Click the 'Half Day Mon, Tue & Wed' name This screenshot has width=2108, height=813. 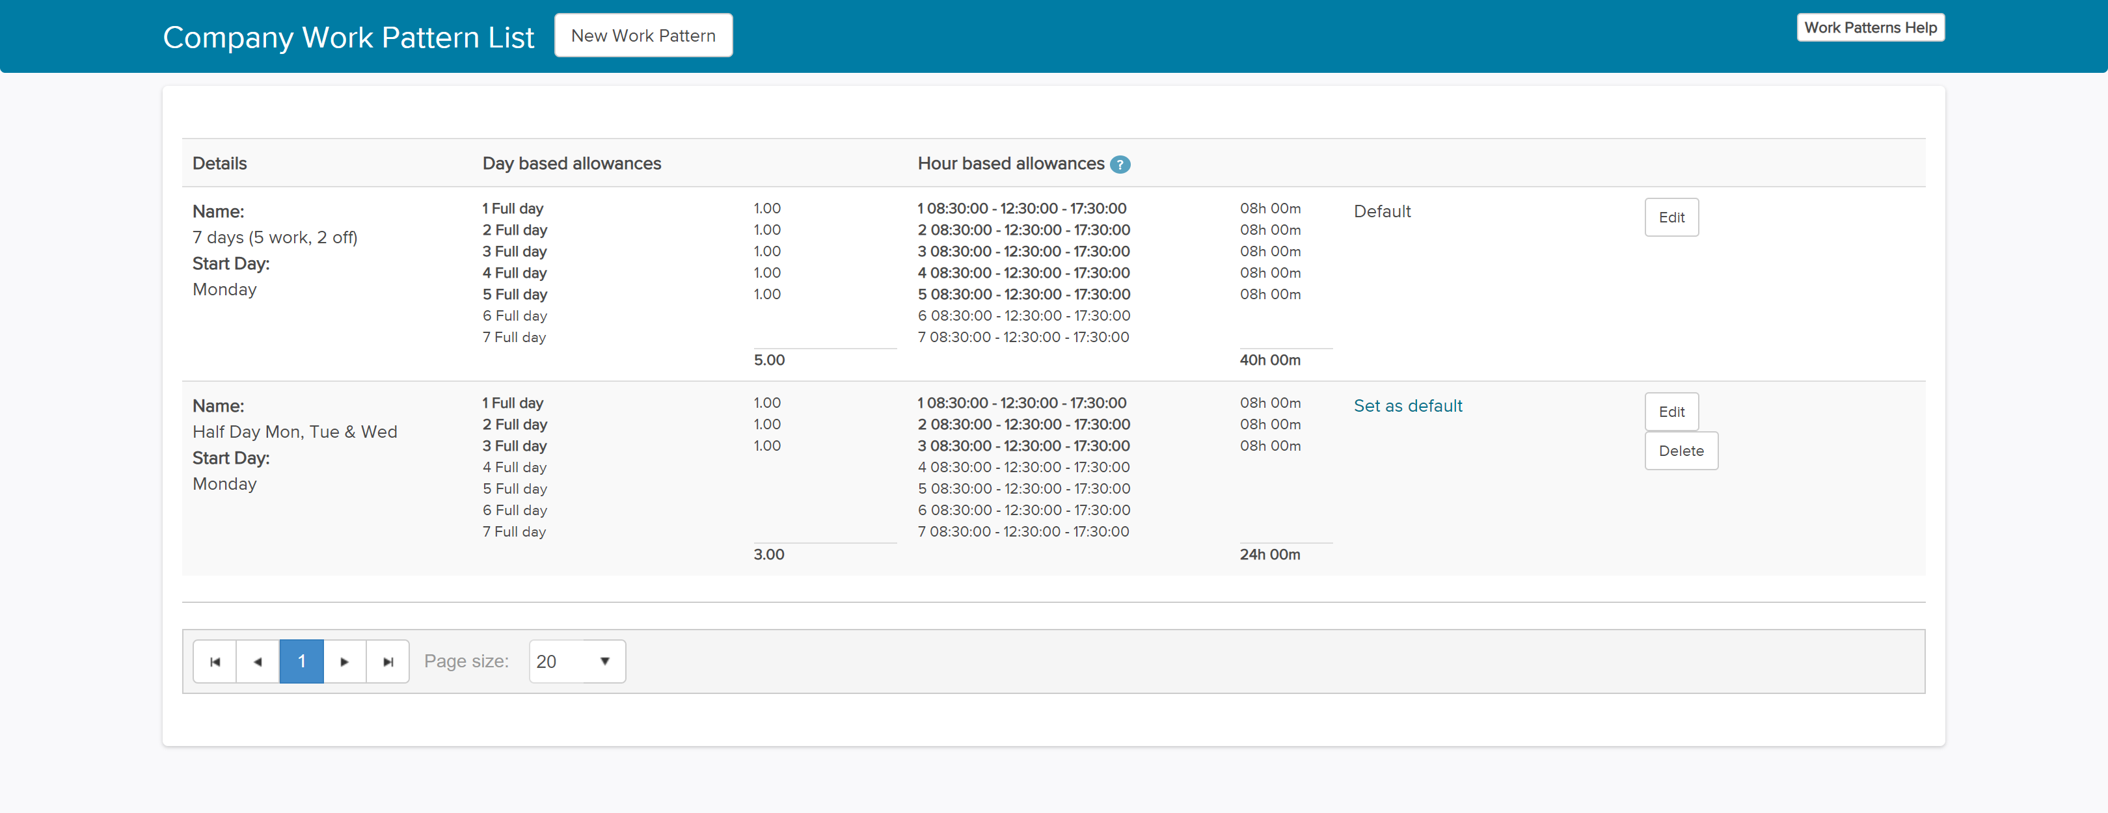[295, 432]
